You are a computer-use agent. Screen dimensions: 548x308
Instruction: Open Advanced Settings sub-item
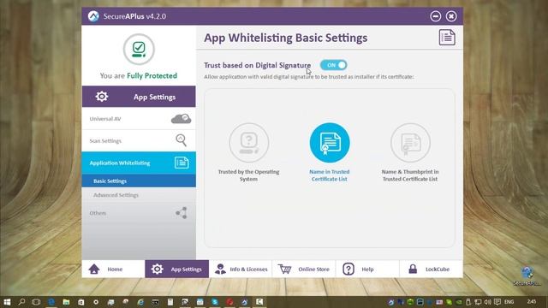(x=139, y=195)
